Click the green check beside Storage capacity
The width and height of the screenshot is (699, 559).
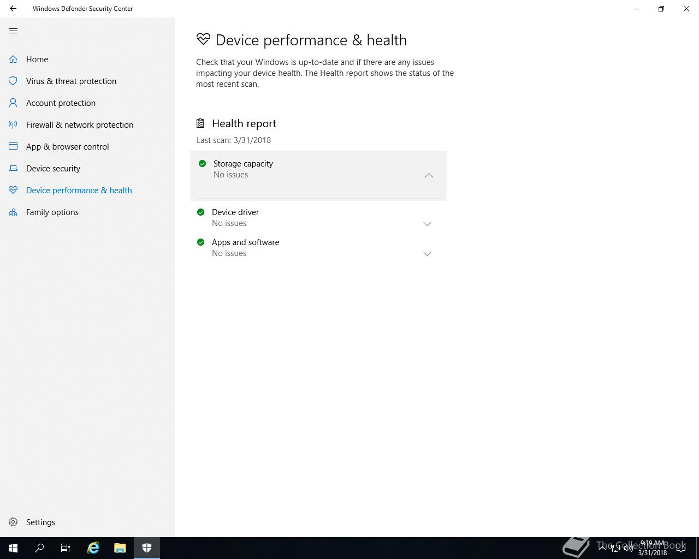click(x=202, y=163)
